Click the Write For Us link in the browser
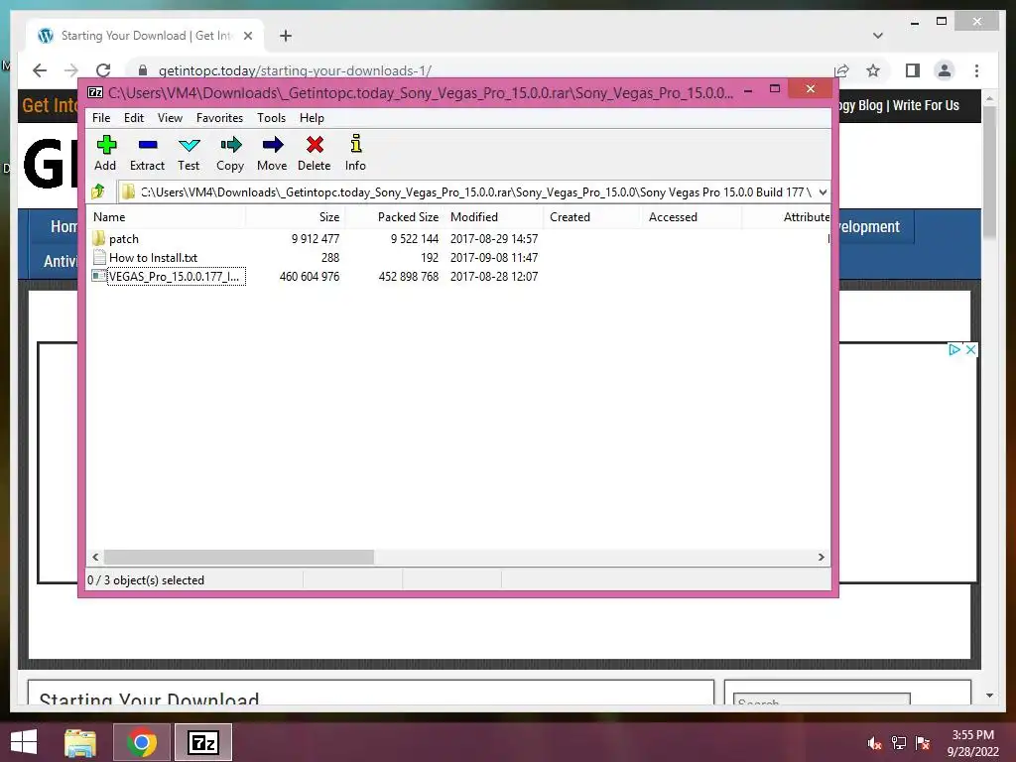 click(x=926, y=105)
